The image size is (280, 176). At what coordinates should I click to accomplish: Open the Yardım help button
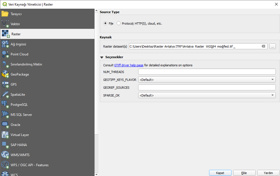268,173
